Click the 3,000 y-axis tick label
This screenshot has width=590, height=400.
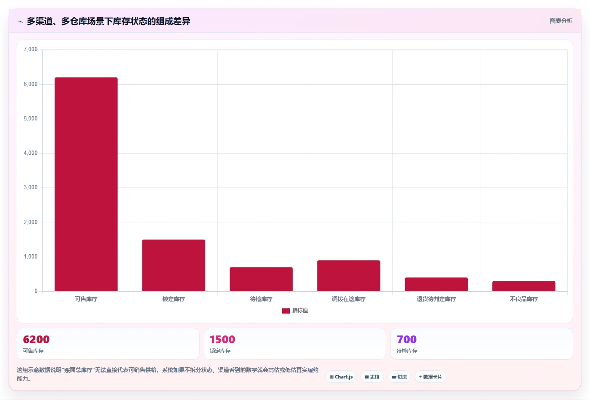tap(31, 188)
